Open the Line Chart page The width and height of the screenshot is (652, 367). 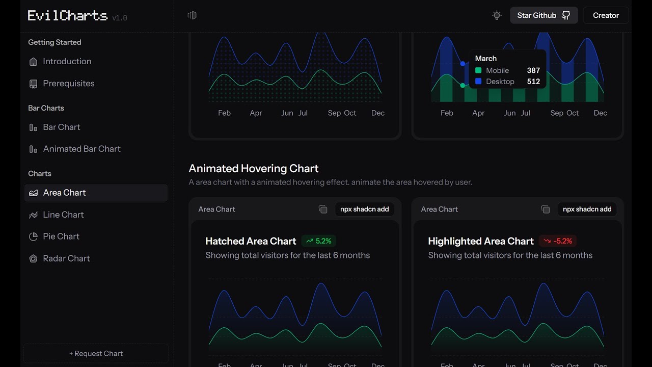(x=96, y=215)
